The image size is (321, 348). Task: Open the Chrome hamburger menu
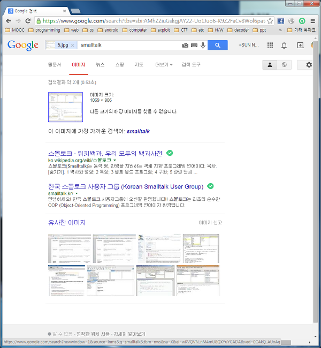click(313, 21)
